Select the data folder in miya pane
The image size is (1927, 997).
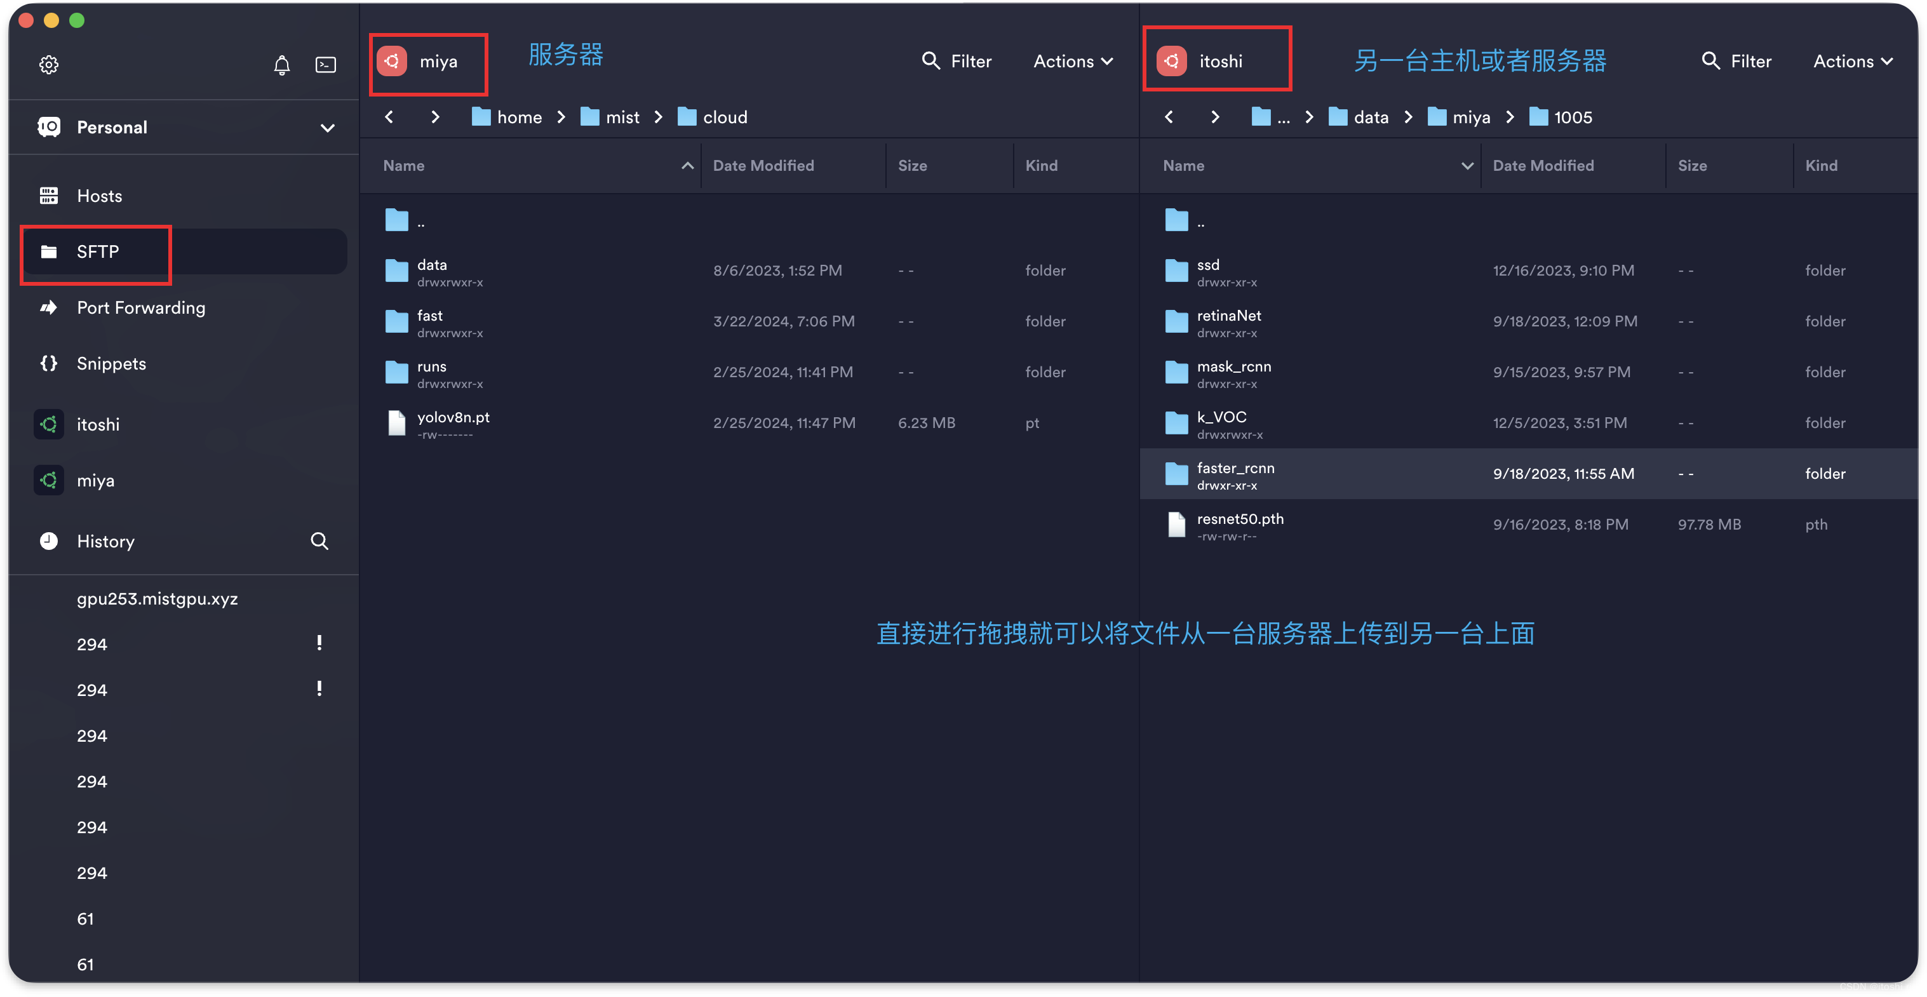[749, 271]
